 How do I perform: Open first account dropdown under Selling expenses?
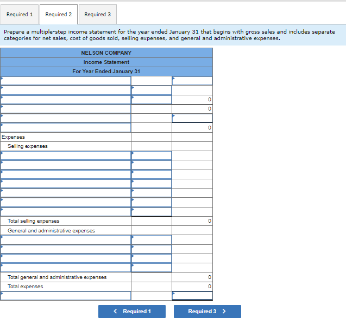tap(66, 155)
